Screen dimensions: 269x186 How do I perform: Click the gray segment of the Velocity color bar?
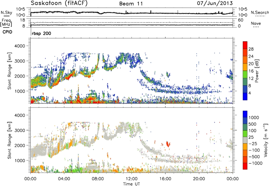(245, 140)
